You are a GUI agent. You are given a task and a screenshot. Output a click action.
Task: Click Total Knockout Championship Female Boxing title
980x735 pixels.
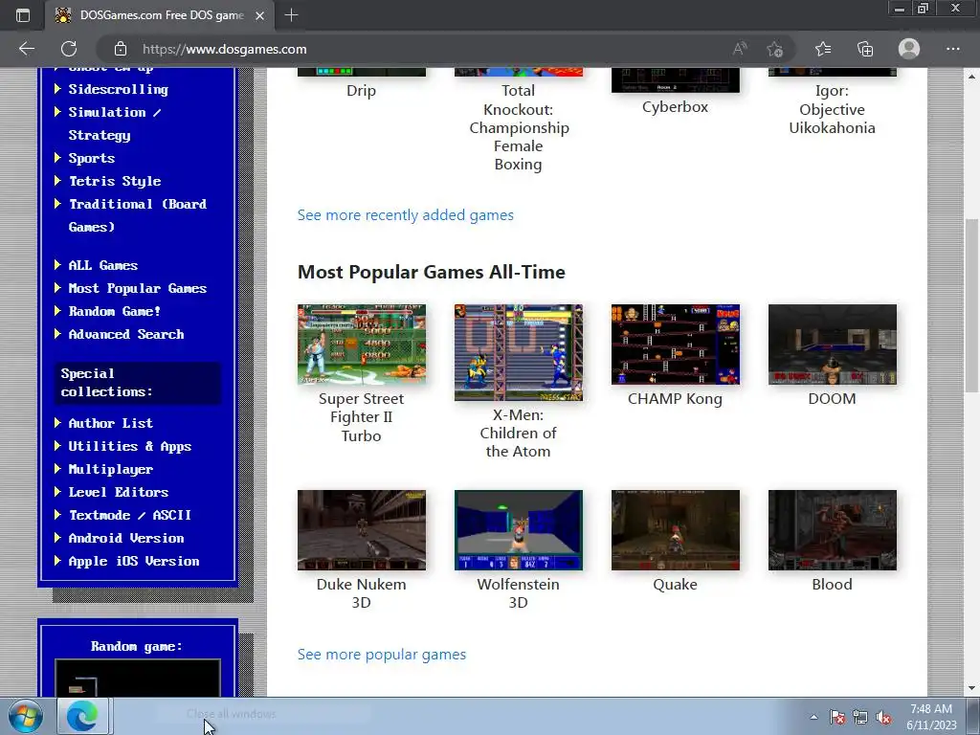click(x=519, y=127)
